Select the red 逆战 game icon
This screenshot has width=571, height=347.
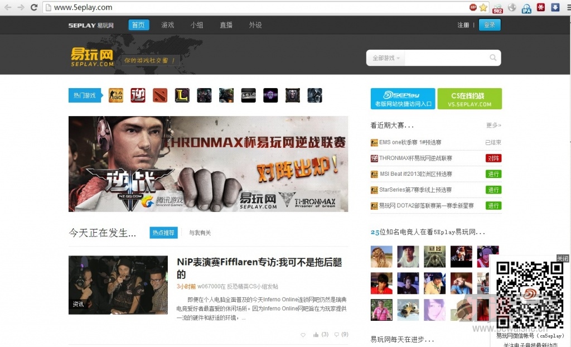tap(138, 95)
